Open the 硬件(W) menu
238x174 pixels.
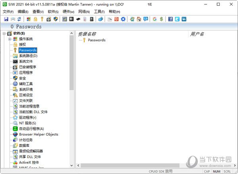tap(68, 11)
